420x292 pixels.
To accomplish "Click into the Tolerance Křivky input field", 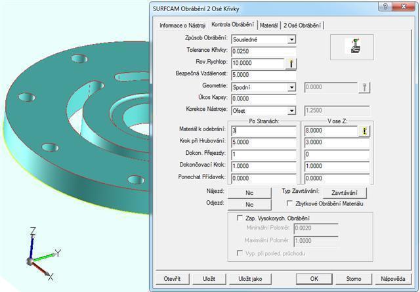I will (263, 51).
